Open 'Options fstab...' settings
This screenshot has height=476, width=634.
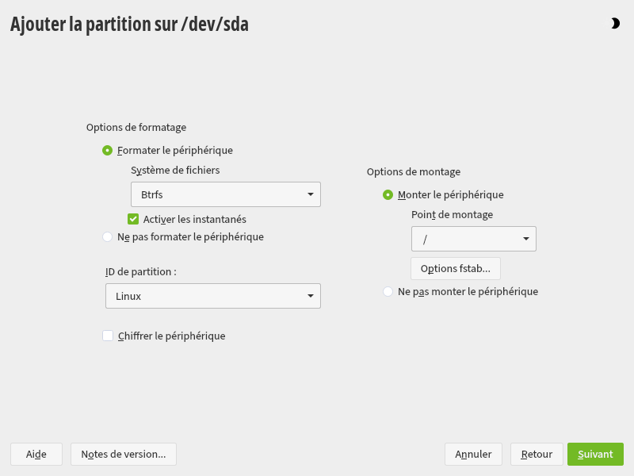coord(455,268)
